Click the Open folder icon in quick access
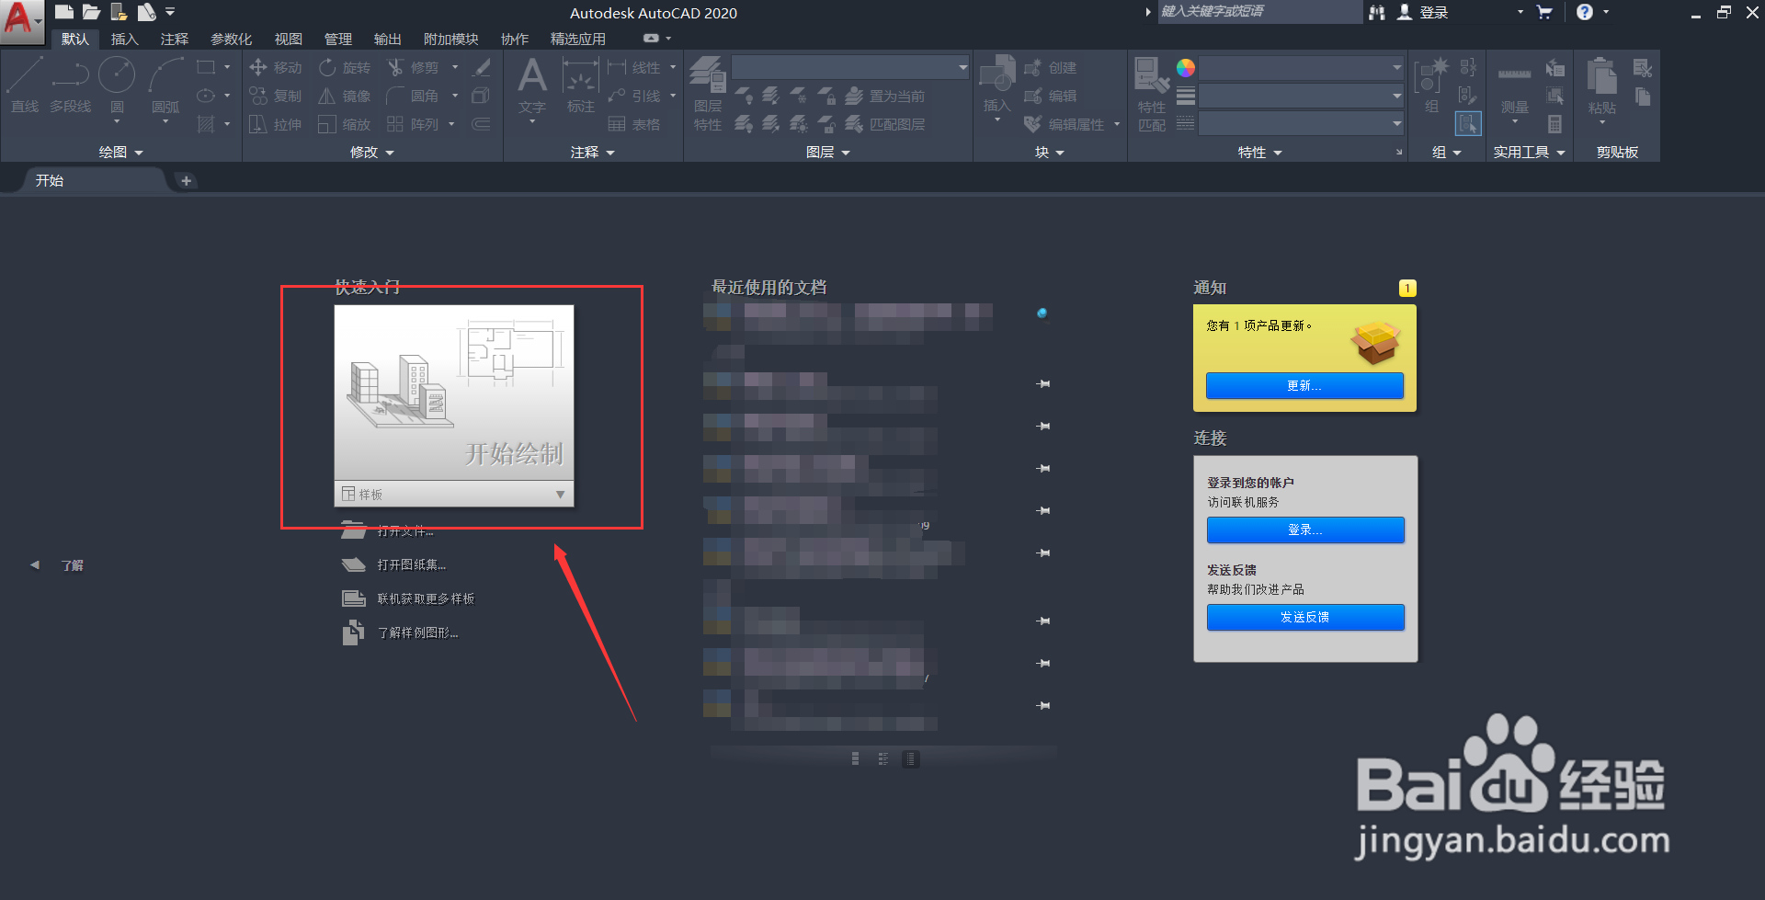The image size is (1765, 900). tap(91, 12)
